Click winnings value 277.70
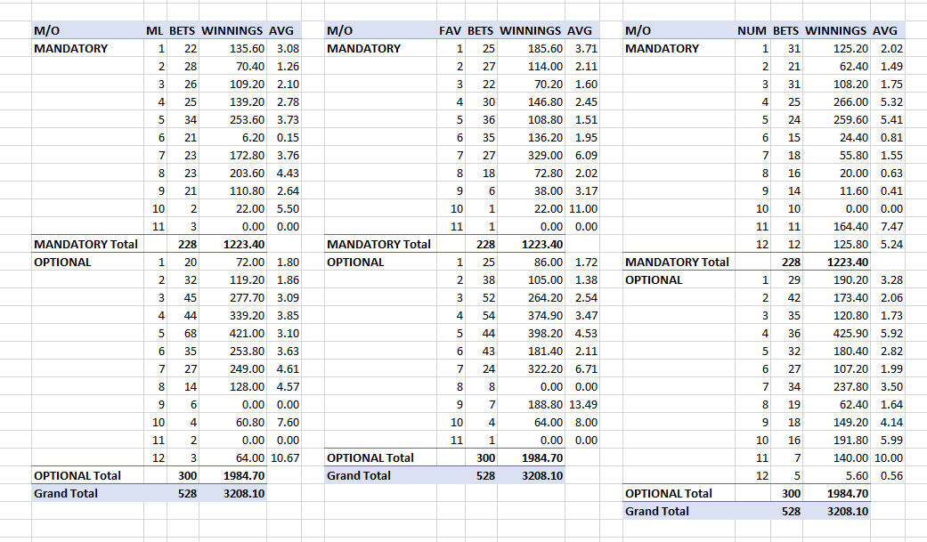Viewport: 927px width, 542px height. [247, 297]
